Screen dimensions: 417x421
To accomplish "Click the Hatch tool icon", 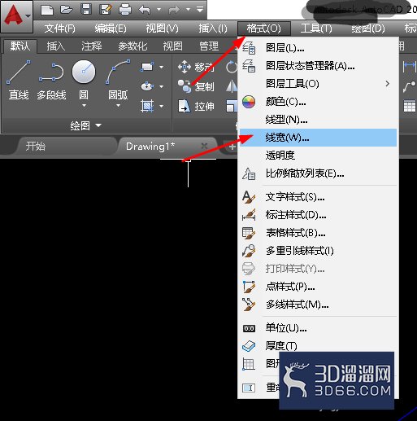I will [147, 106].
